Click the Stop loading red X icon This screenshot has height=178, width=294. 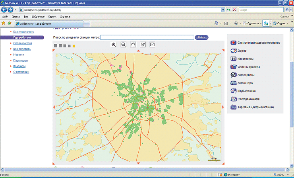pos(234,10)
